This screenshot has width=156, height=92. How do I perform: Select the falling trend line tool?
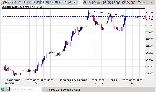[109, 2]
